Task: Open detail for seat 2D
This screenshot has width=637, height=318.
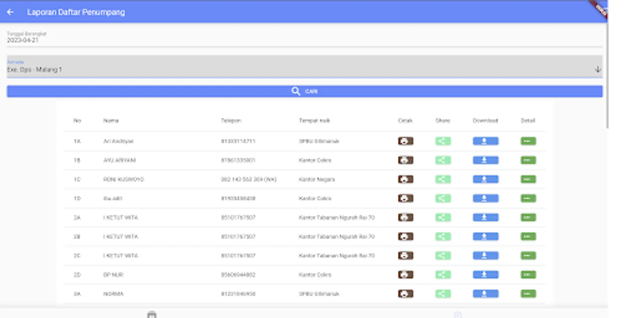Action: coord(528,275)
